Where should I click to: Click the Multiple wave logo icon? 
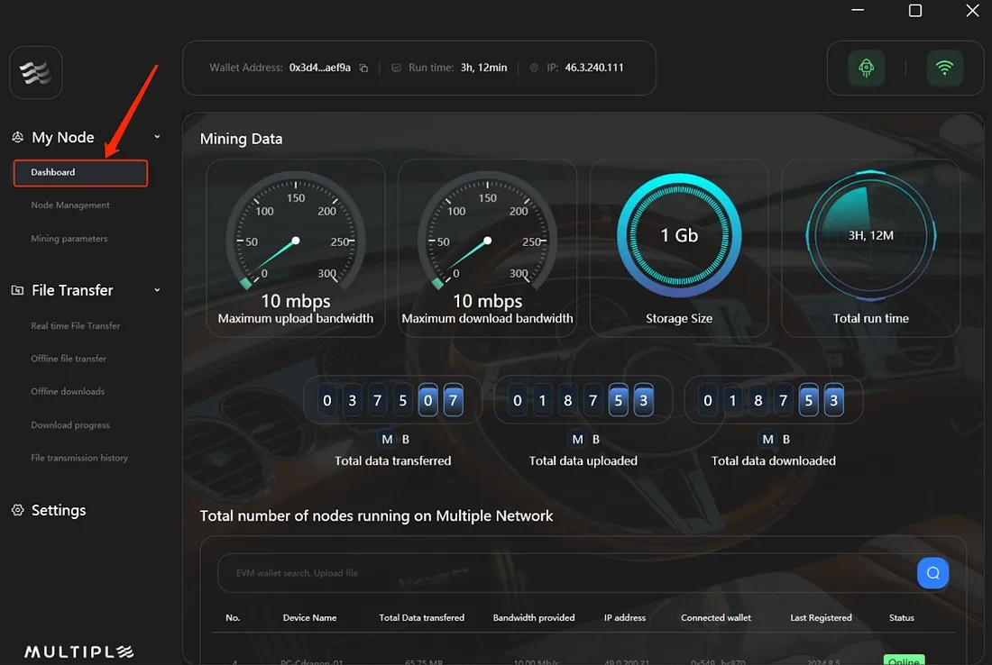pyautogui.click(x=36, y=72)
